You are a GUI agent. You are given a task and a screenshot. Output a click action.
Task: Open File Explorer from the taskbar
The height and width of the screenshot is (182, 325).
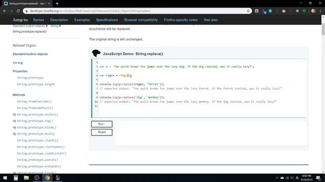coord(26,177)
